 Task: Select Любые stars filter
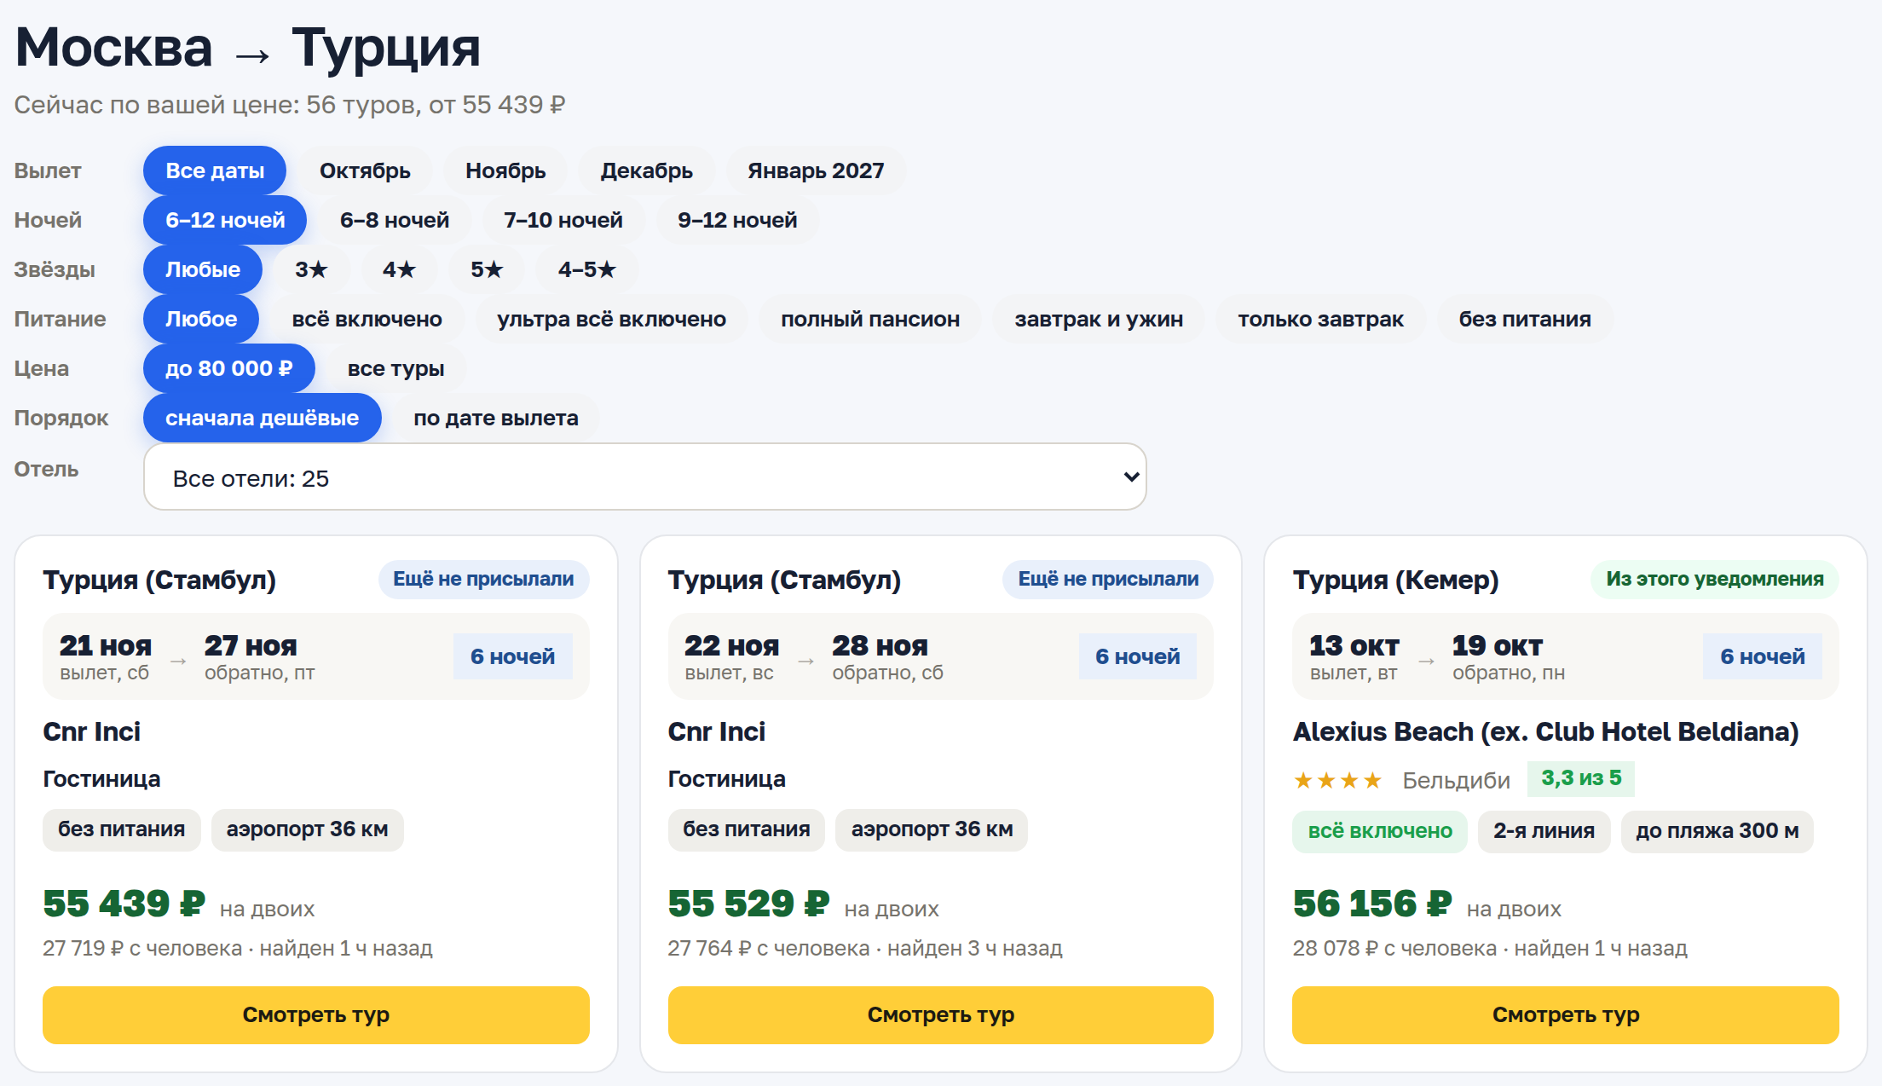(x=203, y=269)
